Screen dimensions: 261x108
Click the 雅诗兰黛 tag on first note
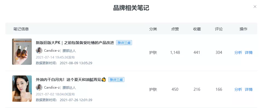click(124, 43)
